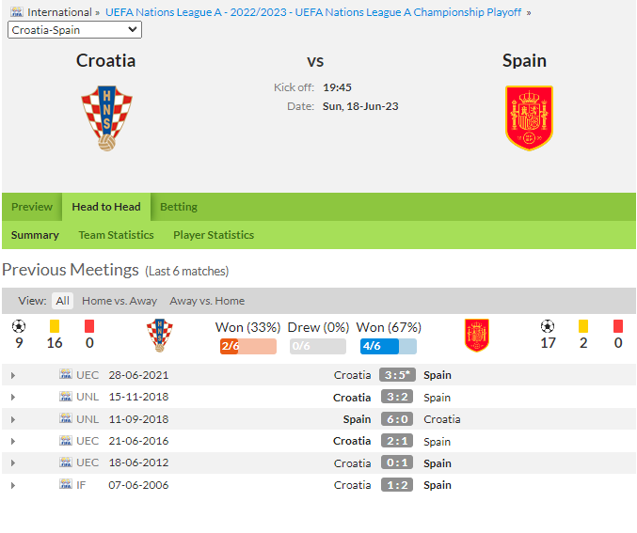The height and width of the screenshot is (533, 637).
Task: Click the FIFA icon beside International breadcrumb
Action: point(17,12)
